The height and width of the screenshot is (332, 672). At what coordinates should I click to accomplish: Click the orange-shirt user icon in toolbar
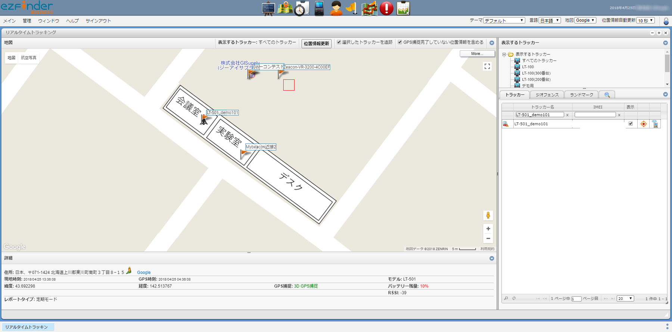[x=336, y=8]
